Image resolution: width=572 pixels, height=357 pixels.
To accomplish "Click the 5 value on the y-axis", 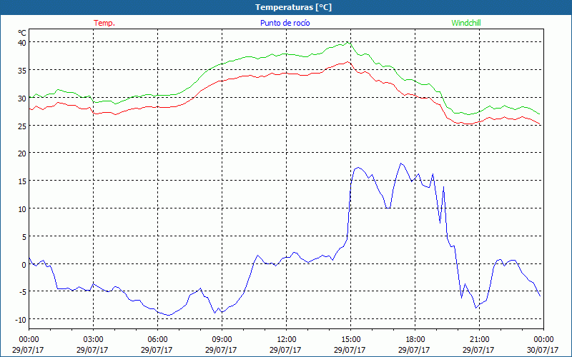I will 24,237.
